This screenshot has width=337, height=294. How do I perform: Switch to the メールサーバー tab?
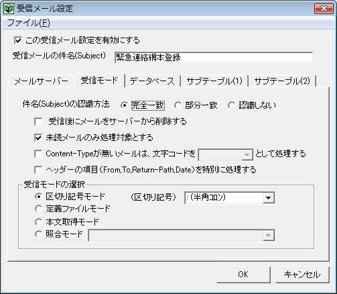pos(41,81)
